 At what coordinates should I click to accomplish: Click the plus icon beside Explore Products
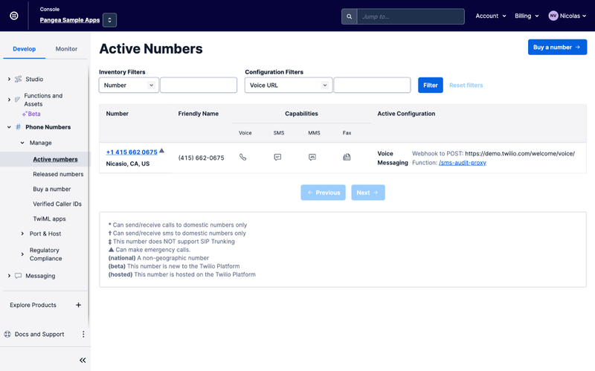pyautogui.click(x=79, y=305)
